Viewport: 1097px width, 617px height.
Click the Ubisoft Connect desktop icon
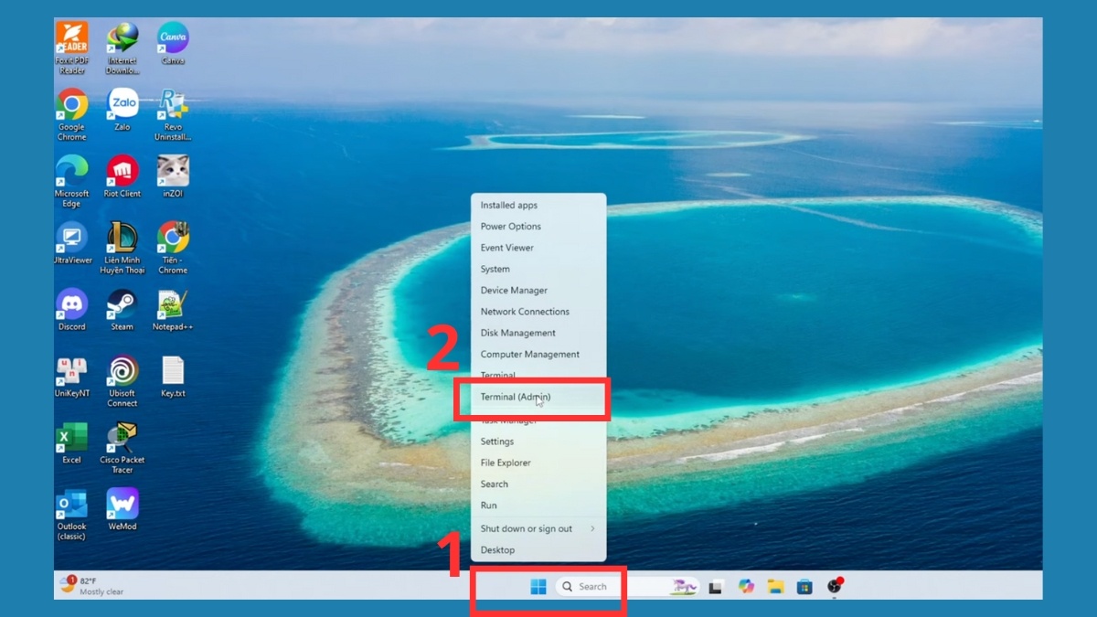tap(122, 381)
